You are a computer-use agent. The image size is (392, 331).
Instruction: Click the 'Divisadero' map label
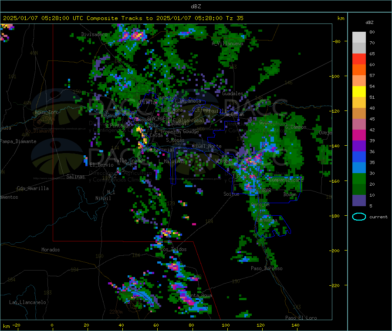click(94, 34)
